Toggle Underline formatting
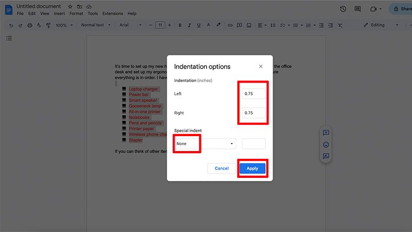This screenshot has width=412, height=232. 199,25
